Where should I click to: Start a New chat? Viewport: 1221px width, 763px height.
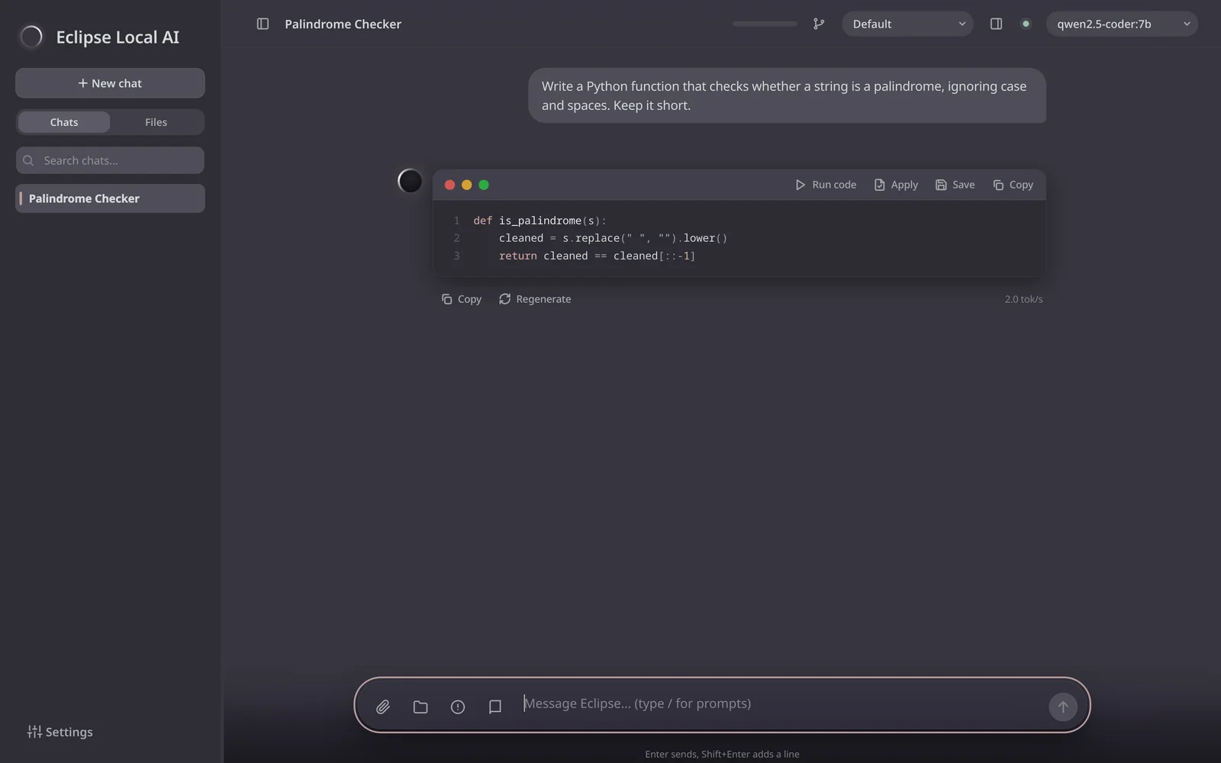pyautogui.click(x=110, y=83)
